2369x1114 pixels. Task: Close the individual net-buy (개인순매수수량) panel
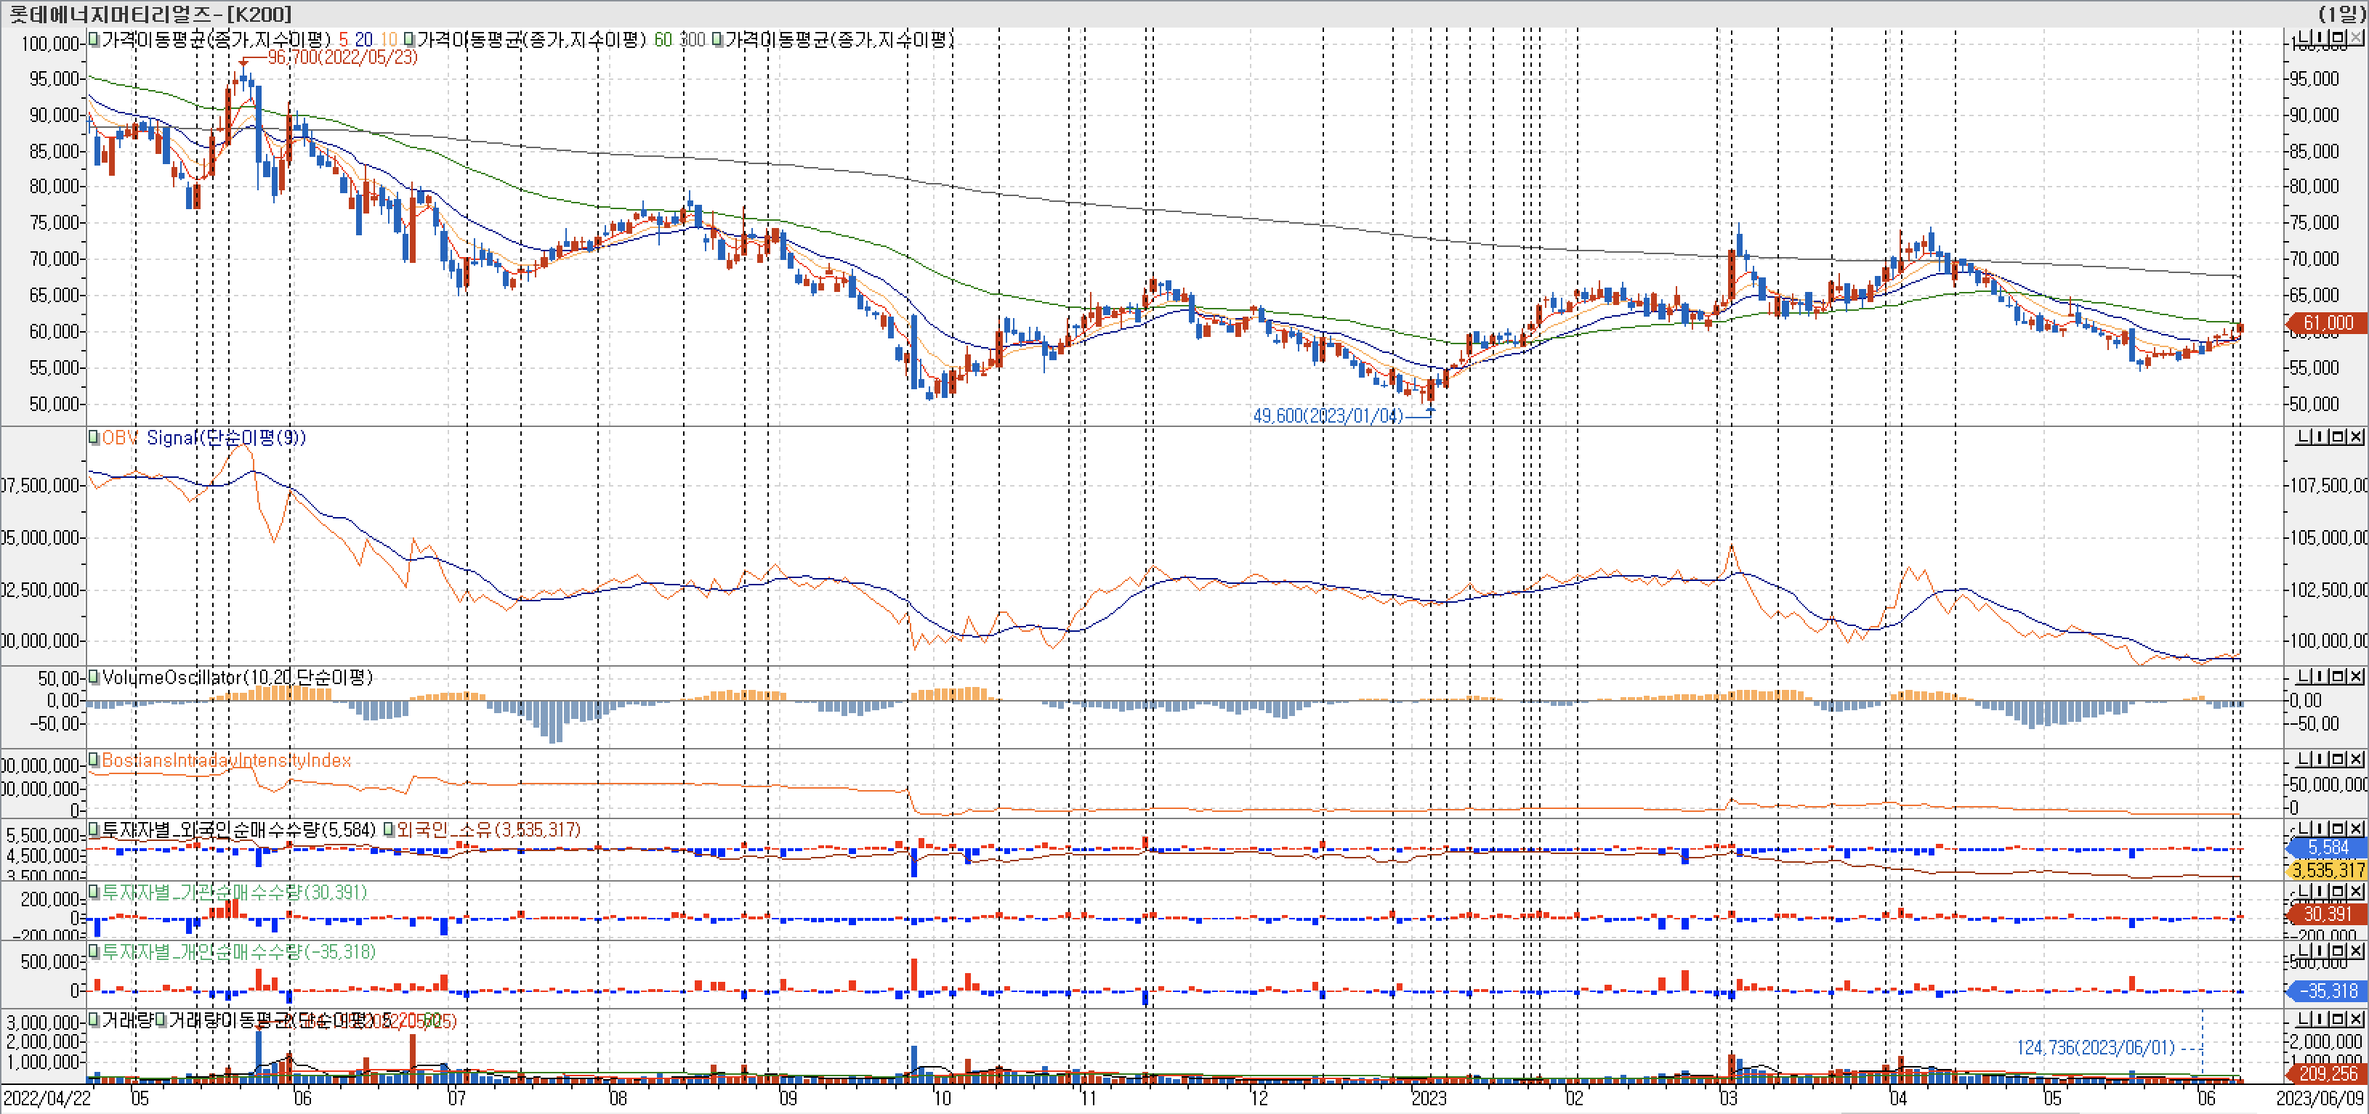click(x=2356, y=951)
